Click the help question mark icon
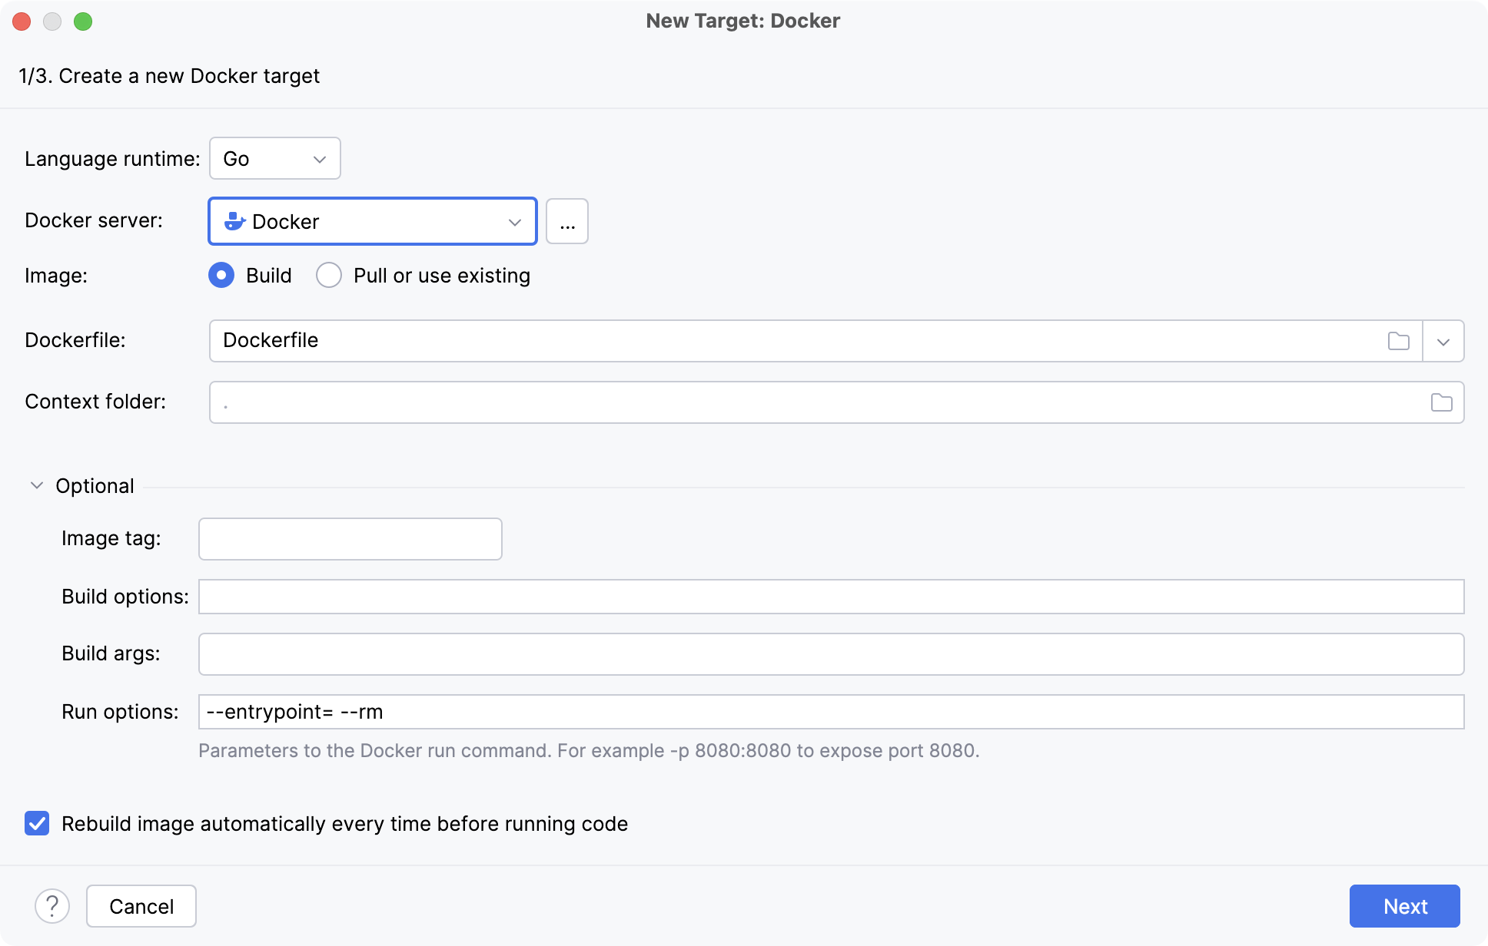Image resolution: width=1488 pixels, height=946 pixels. click(51, 906)
